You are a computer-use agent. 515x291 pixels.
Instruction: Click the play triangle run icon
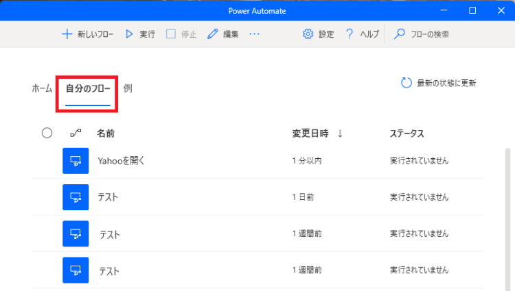pos(129,34)
